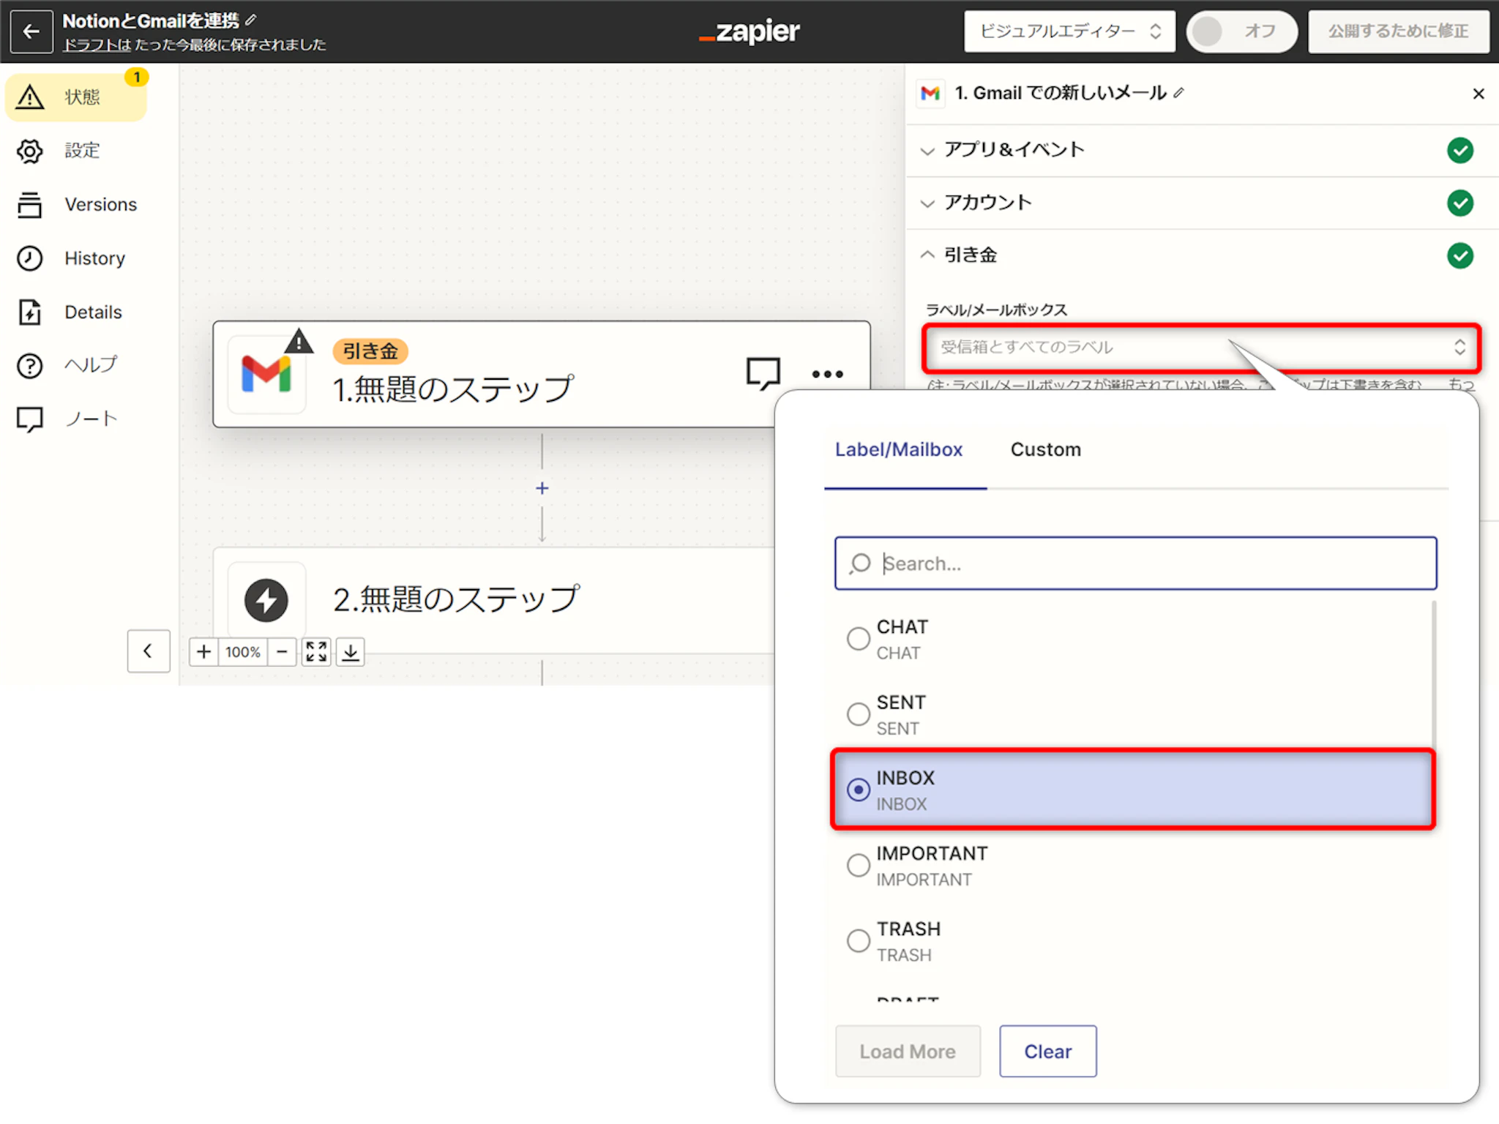Viewport: 1499px width, 1124px height.
Task: Click the 公開するために修正 button
Action: [1398, 31]
